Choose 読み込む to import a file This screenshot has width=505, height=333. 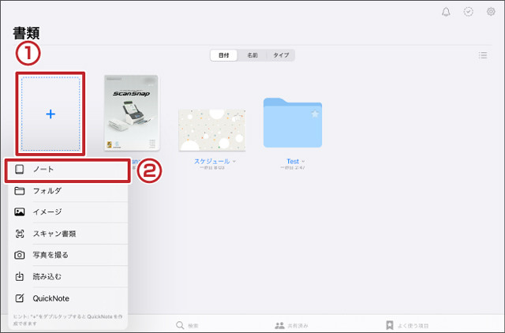tap(66, 276)
